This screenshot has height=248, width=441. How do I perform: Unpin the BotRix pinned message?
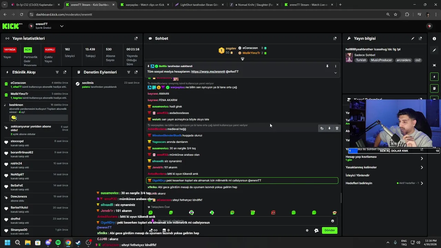(327, 66)
